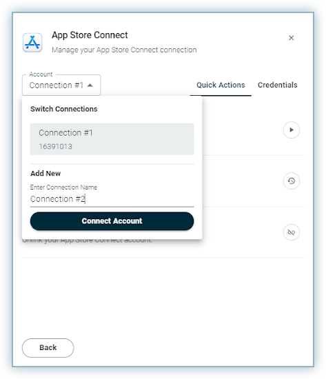Click the history clock quick action icon
This screenshot has width=326, height=379.
292,181
